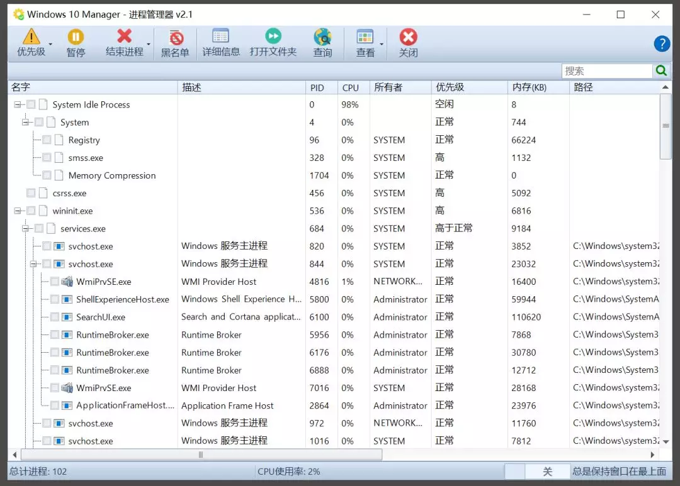This screenshot has width=680, height=486.
Task: Collapse the System Idle Process tree node
Action: (x=18, y=104)
